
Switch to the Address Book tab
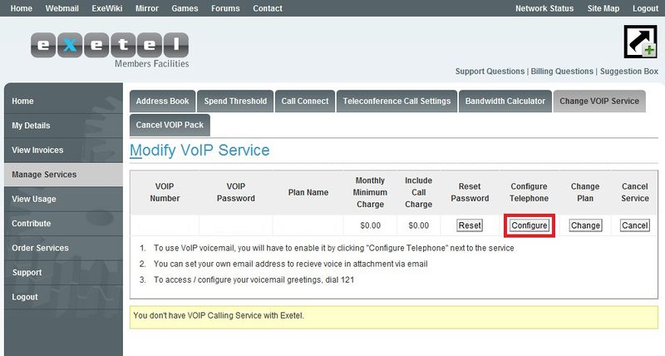(162, 101)
